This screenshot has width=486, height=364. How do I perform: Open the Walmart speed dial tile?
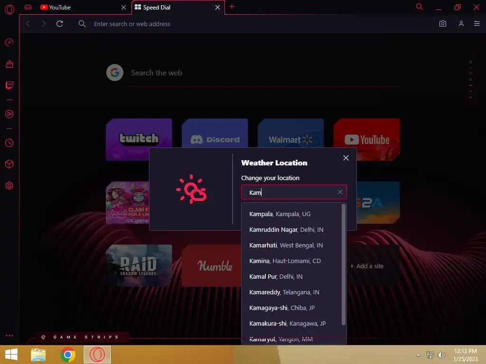pyautogui.click(x=291, y=133)
